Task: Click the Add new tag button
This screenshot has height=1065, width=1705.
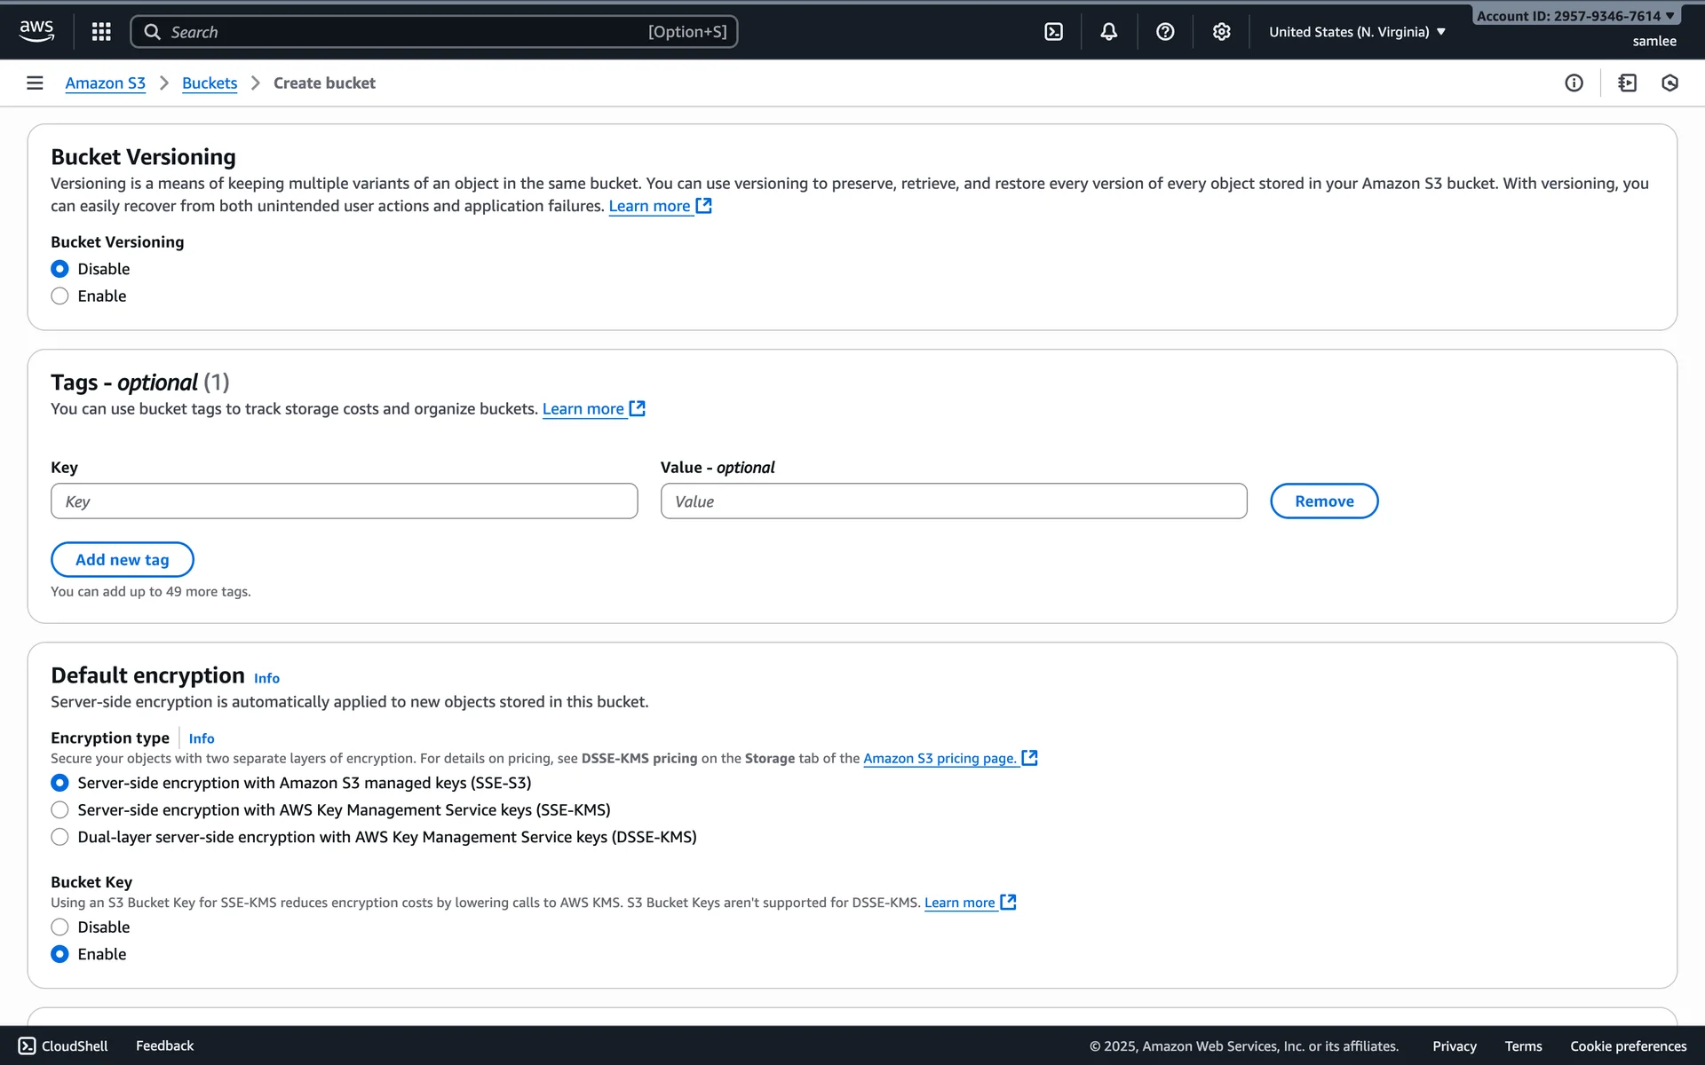Action: [123, 560]
